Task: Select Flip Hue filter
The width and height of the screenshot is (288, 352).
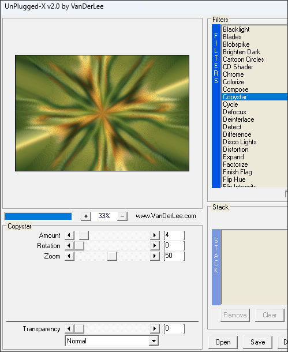Action: pyautogui.click(x=255, y=179)
